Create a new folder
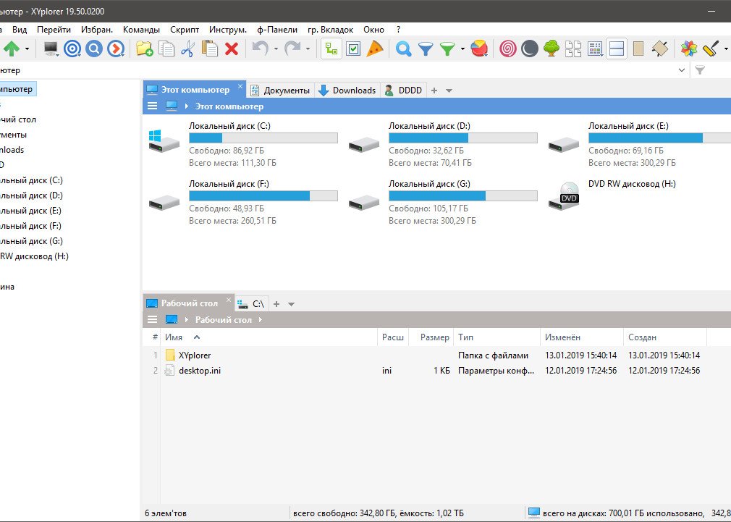The width and height of the screenshot is (731, 522). [145, 49]
